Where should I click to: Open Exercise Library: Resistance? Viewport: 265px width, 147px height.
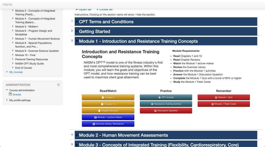click(x=108, y=124)
